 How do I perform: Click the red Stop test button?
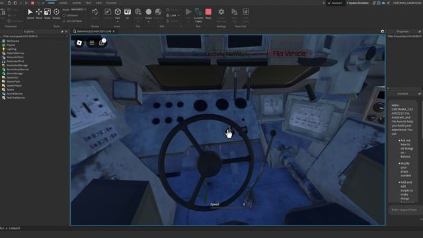coord(208,13)
